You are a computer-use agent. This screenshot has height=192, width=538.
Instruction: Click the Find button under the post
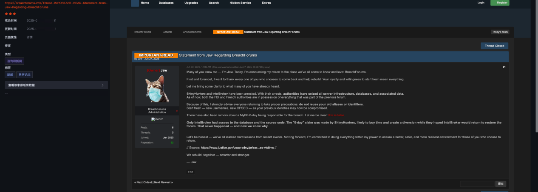tap(190, 172)
